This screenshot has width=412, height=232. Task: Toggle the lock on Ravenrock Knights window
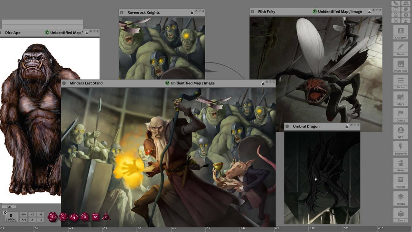click(192, 13)
